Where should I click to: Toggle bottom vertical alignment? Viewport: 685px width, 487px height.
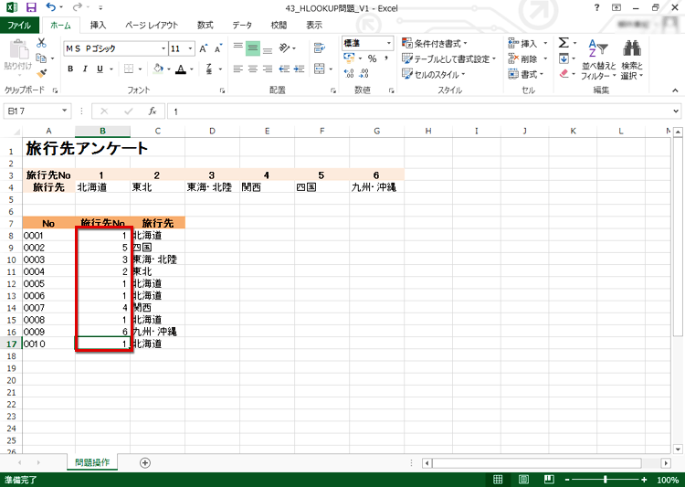(268, 48)
